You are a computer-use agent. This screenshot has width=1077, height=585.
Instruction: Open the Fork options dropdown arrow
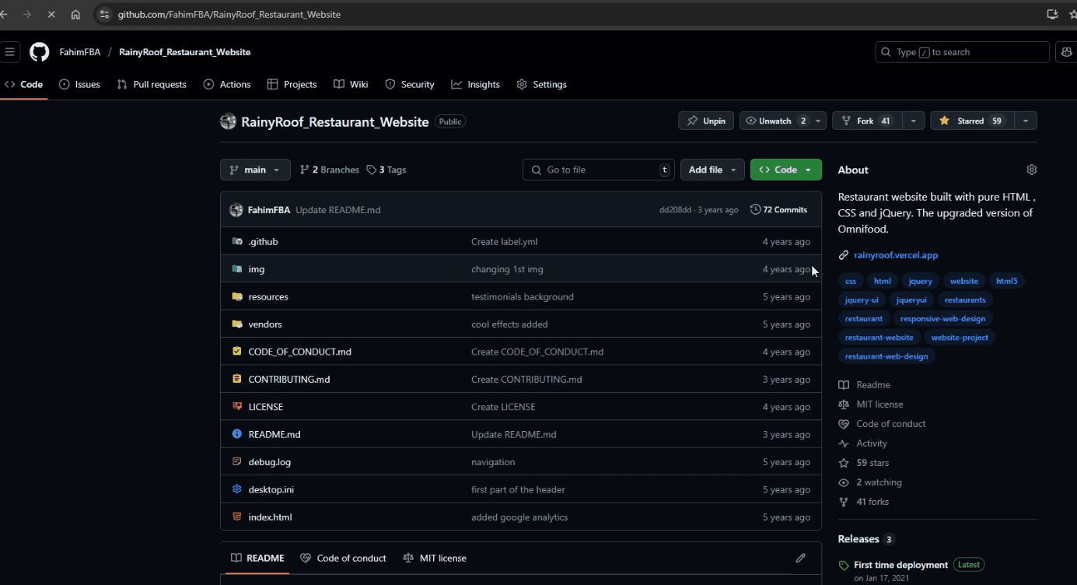pyautogui.click(x=914, y=121)
